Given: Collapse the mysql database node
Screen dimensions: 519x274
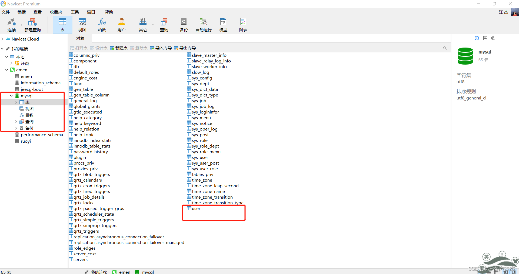Looking at the screenshot, I should coord(11,96).
